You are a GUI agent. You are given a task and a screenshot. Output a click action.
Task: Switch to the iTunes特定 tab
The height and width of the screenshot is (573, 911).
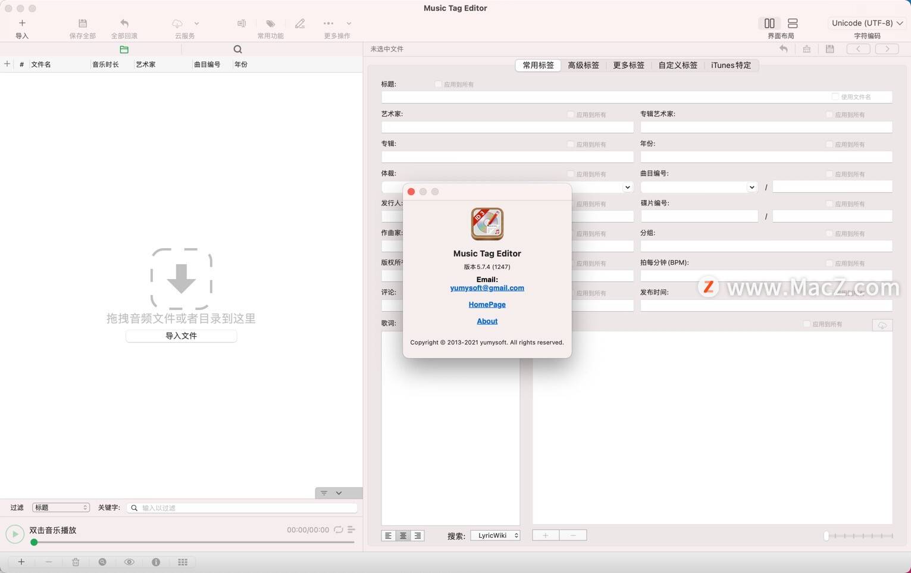point(731,65)
